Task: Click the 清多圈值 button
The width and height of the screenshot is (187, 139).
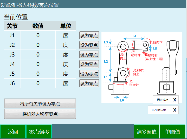Action: pyautogui.click(x=147, y=132)
